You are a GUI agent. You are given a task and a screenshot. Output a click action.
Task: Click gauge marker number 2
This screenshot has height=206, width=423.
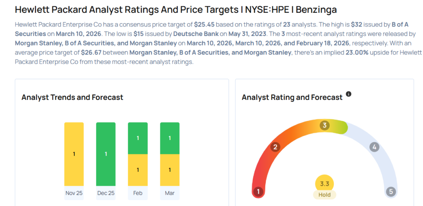click(276, 147)
